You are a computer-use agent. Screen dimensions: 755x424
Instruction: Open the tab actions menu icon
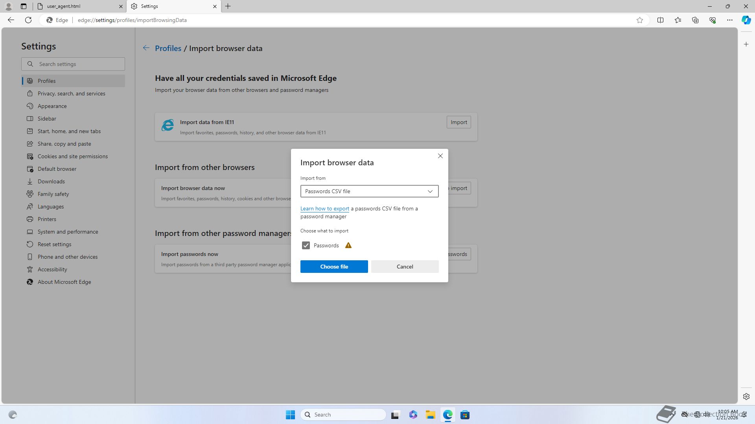(24, 6)
